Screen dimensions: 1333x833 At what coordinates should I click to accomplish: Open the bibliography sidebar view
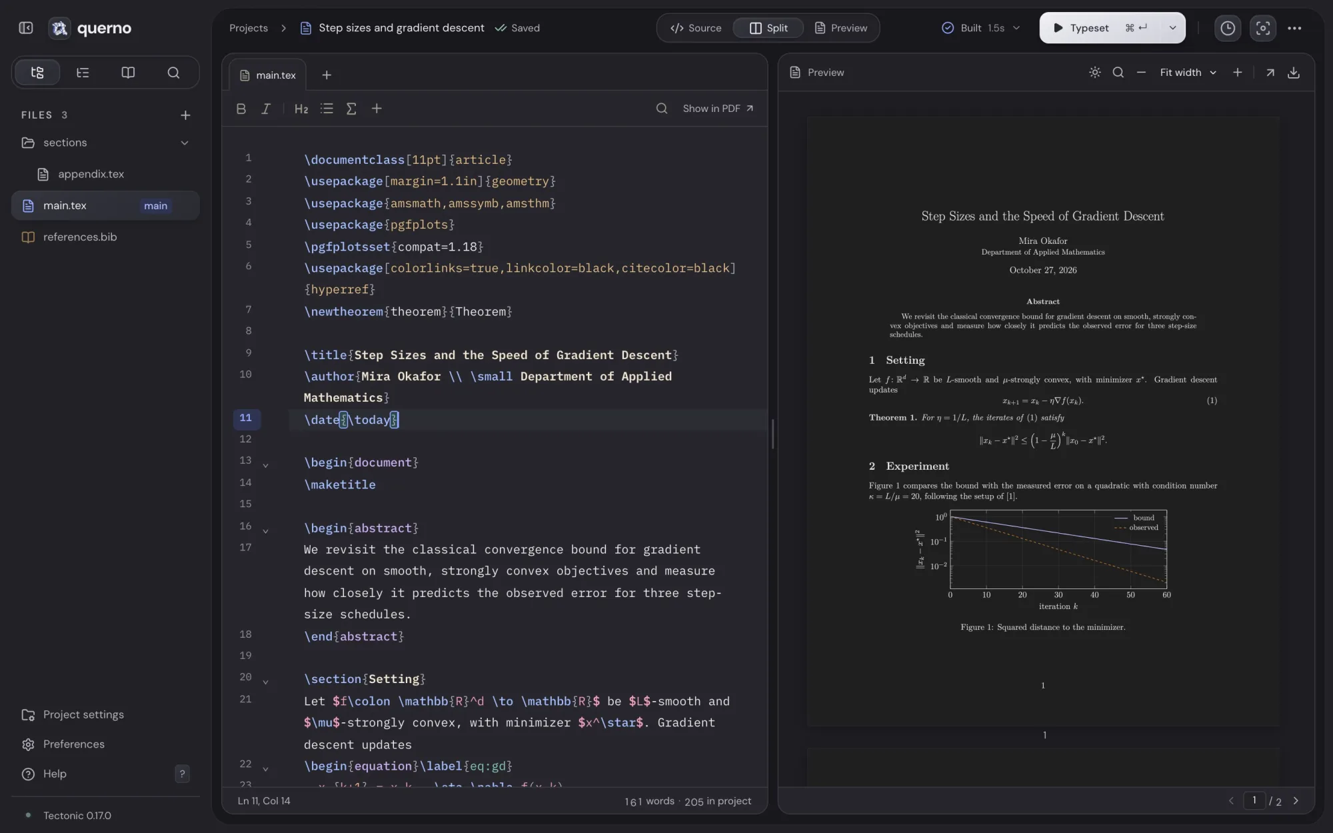pos(128,73)
